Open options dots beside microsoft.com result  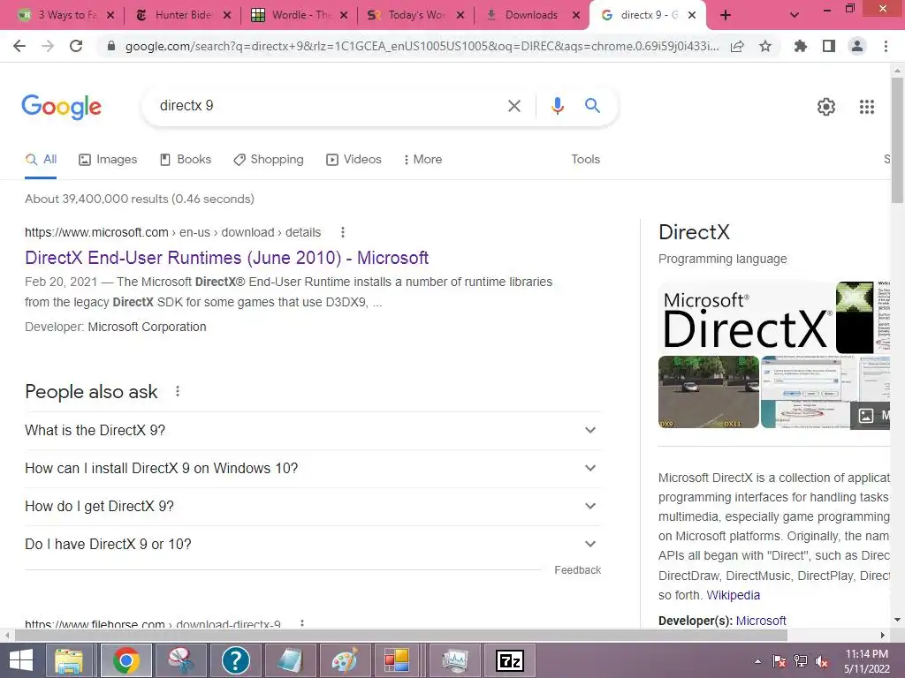343,232
